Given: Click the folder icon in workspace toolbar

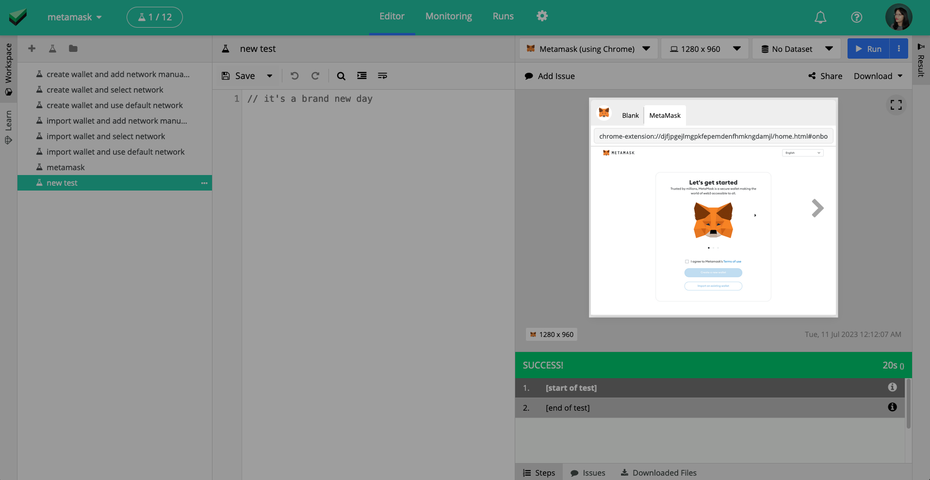Looking at the screenshot, I should 73,48.
